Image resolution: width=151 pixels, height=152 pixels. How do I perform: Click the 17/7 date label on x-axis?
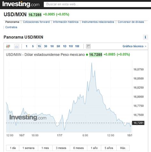[x=60, y=135]
